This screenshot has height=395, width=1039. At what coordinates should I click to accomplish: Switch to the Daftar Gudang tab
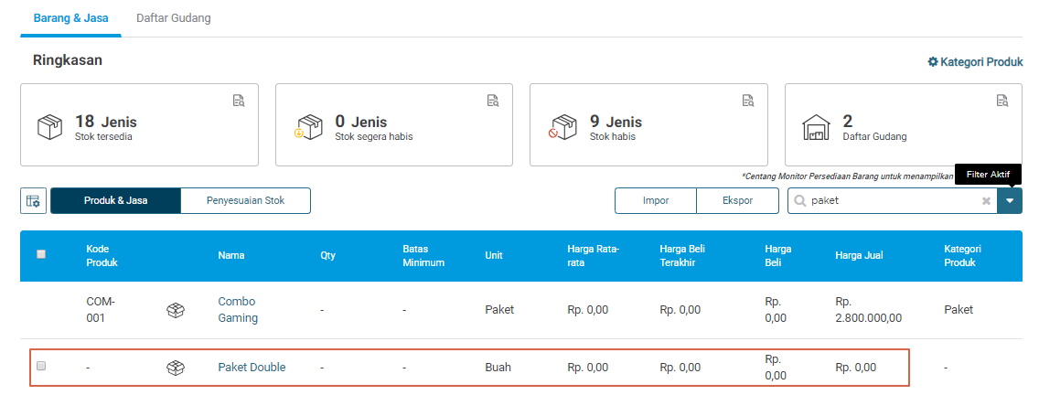pyautogui.click(x=174, y=18)
